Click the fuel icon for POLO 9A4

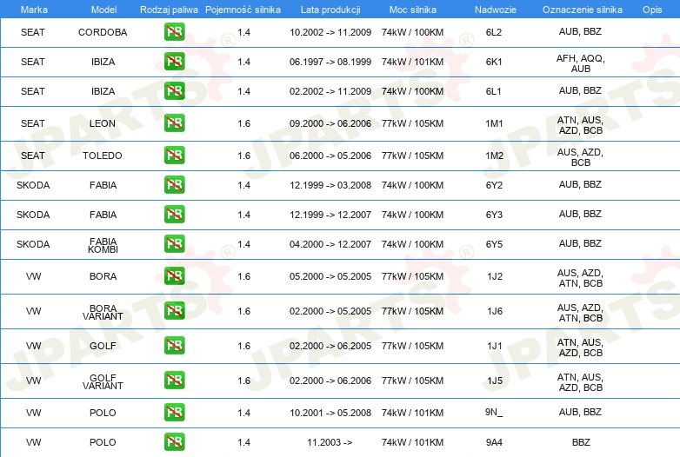pos(174,441)
